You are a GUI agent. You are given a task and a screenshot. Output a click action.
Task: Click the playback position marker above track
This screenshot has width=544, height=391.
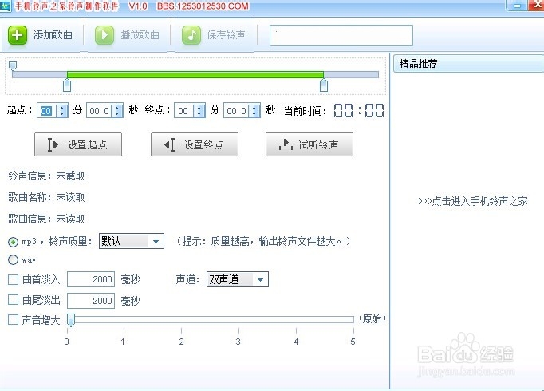(x=13, y=66)
